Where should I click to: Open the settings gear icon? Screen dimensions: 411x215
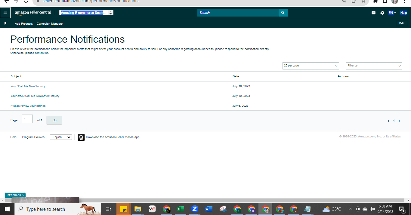click(382, 13)
